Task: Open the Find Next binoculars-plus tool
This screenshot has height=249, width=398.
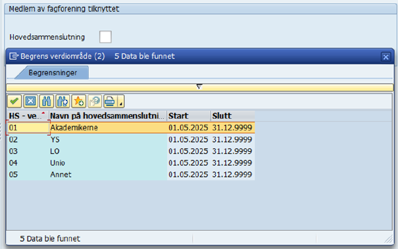Action: click(x=62, y=101)
